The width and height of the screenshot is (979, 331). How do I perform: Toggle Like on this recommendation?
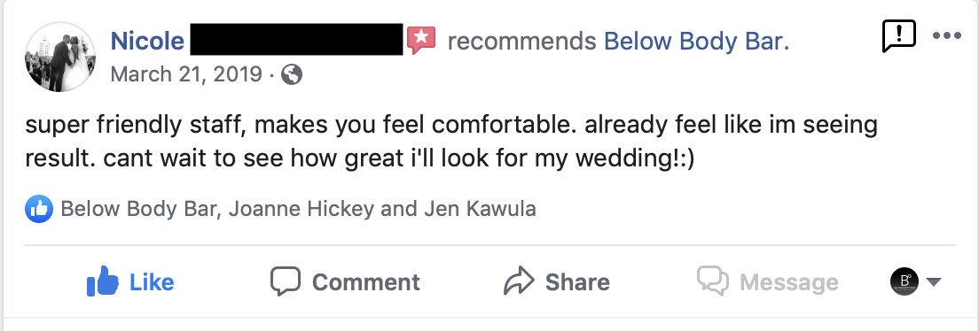pyautogui.click(x=130, y=281)
